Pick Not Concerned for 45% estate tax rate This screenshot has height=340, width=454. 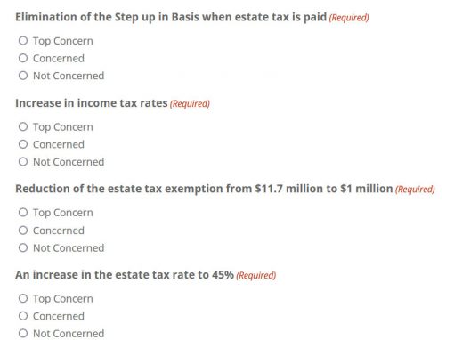coord(23,334)
